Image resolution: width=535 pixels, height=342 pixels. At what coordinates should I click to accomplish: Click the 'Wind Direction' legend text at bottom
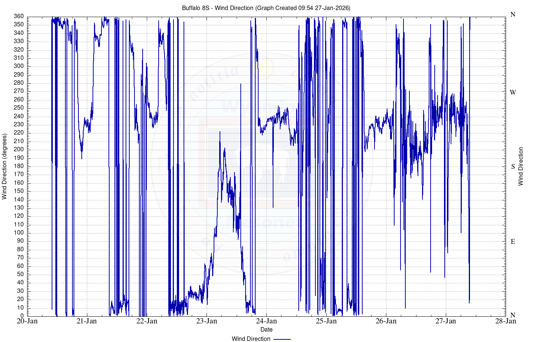click(251, 339)
